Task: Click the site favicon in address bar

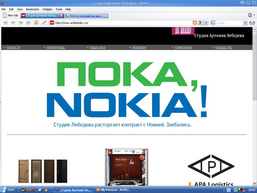Action: coord(52,23)
